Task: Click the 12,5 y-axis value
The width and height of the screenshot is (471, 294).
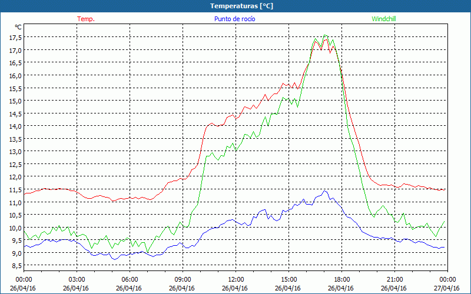Action: tap(15, 164)
